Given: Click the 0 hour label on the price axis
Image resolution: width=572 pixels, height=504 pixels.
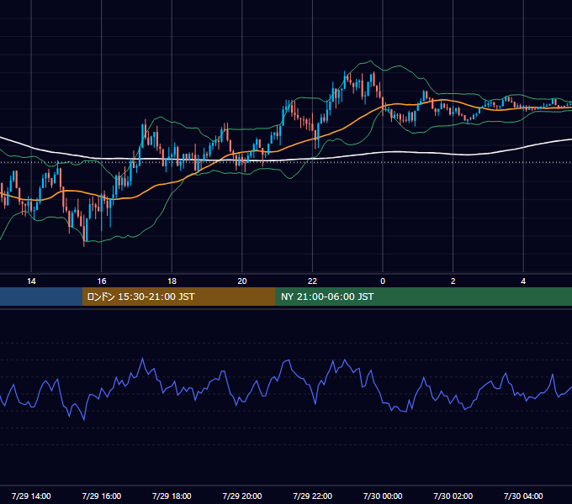Looking at the screenshot, I should tap(383, 281).
